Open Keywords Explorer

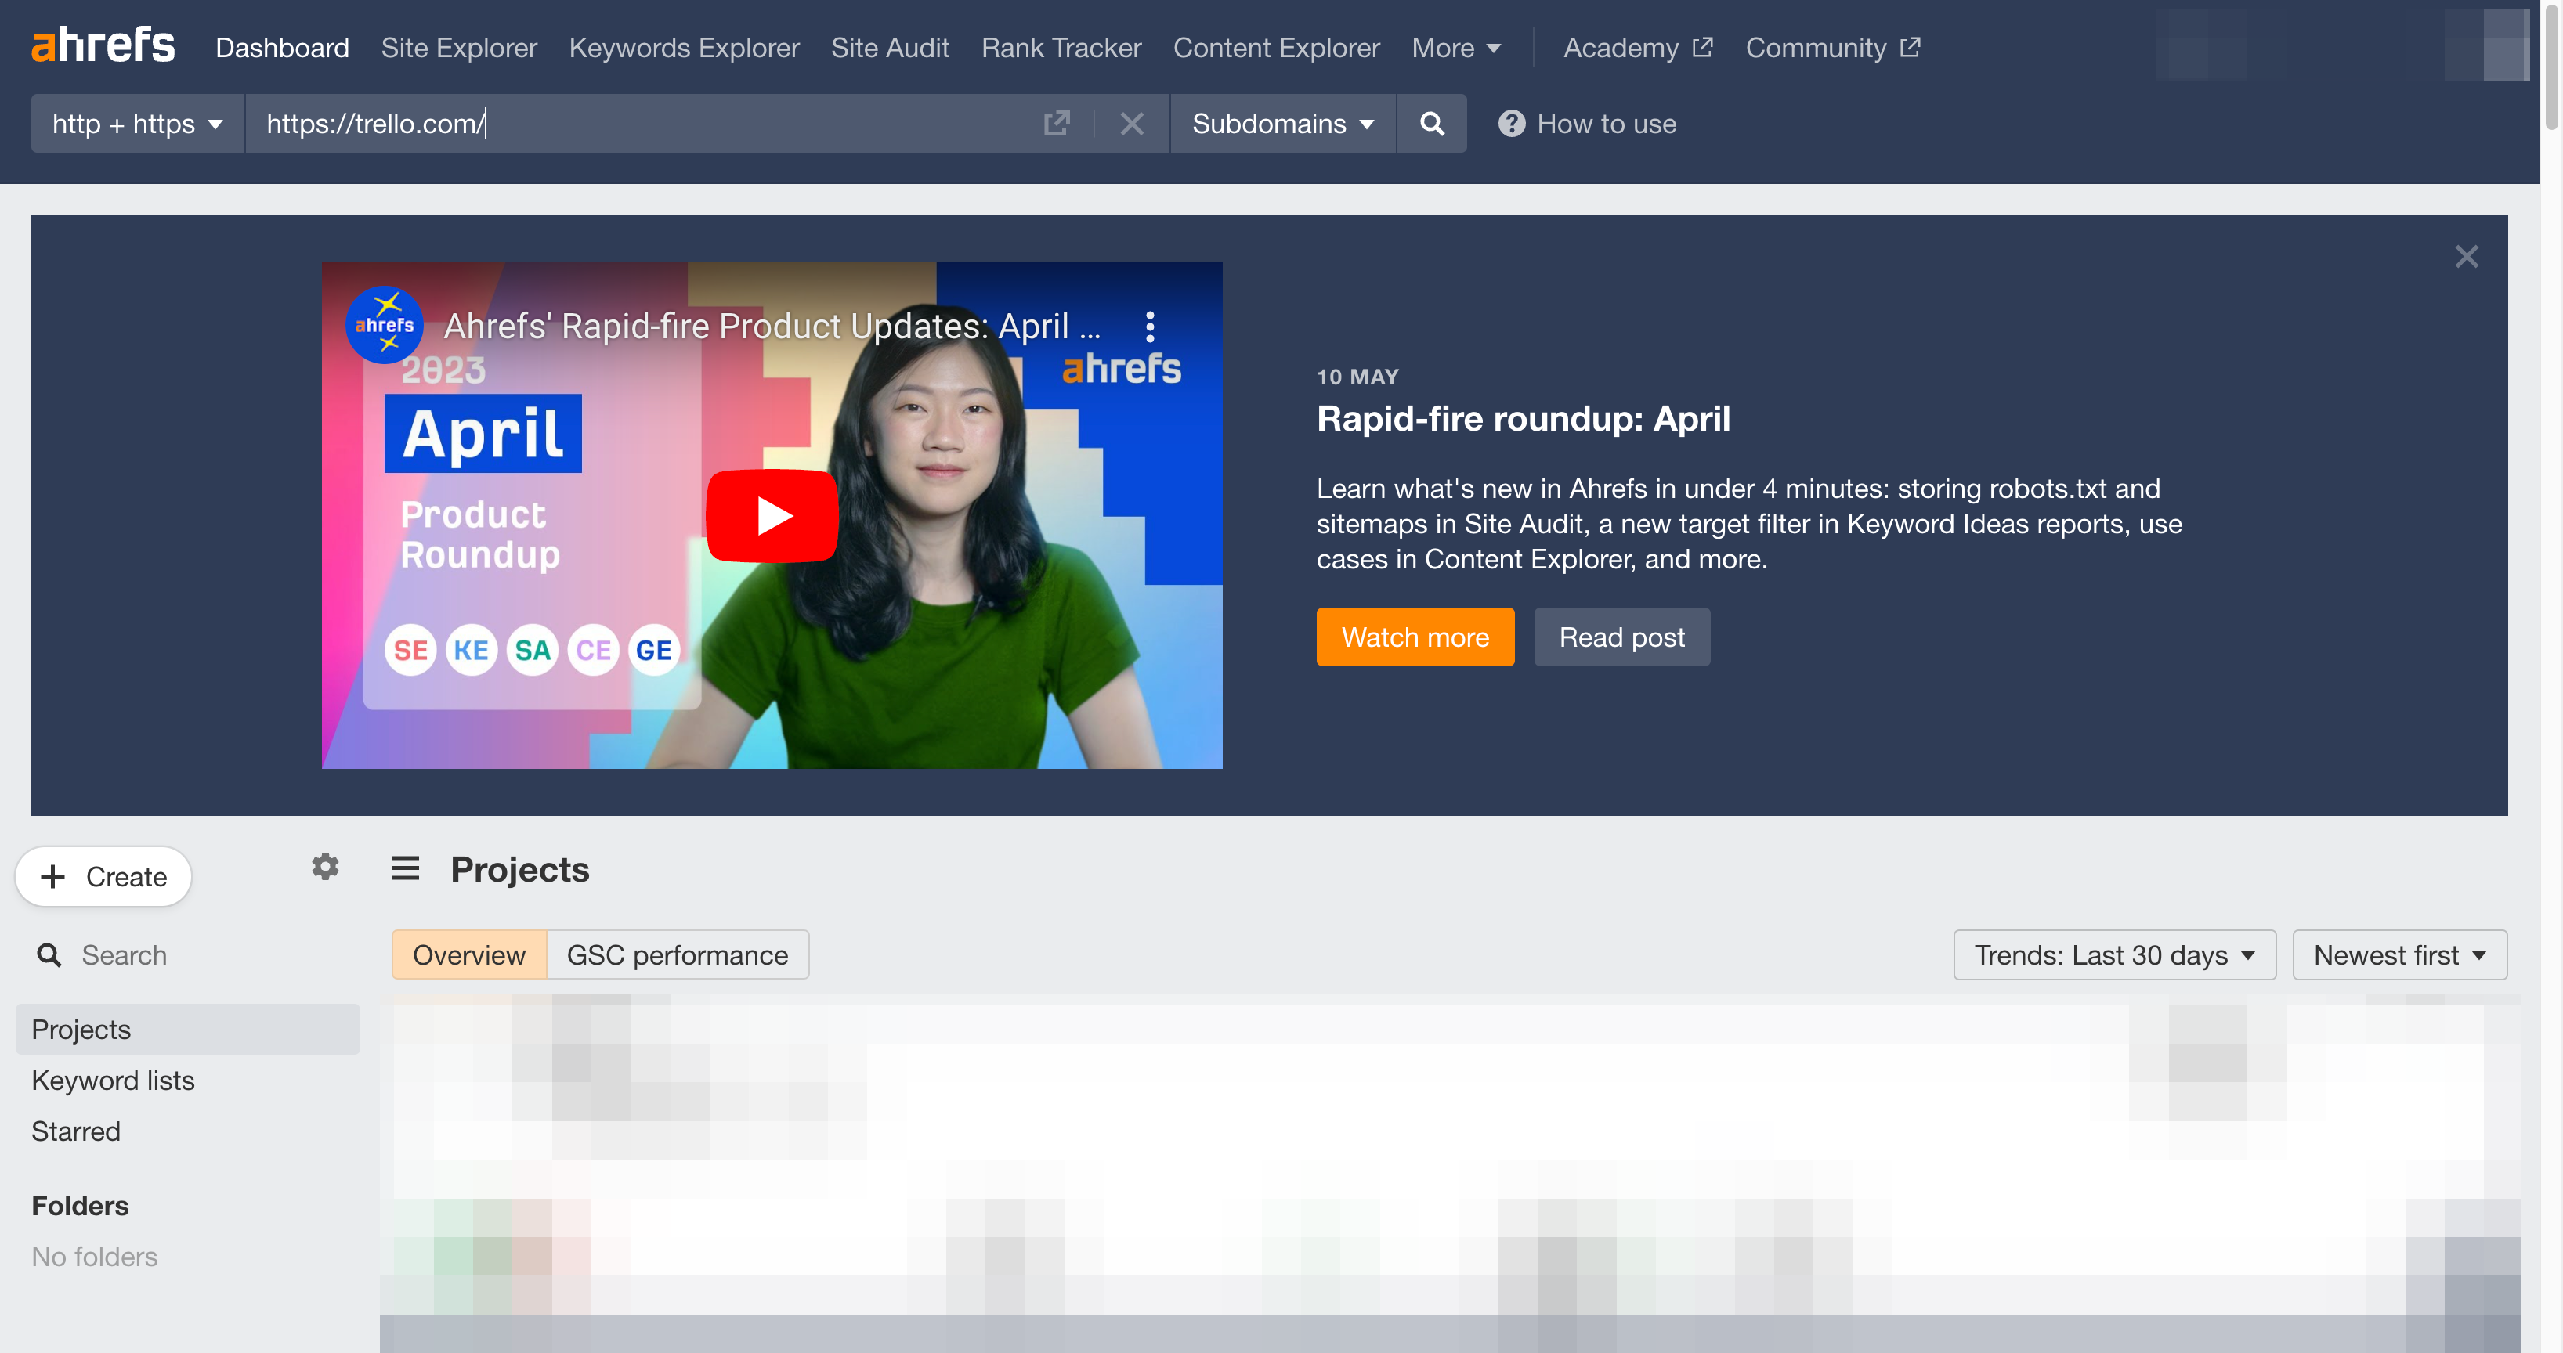point(684,48)
